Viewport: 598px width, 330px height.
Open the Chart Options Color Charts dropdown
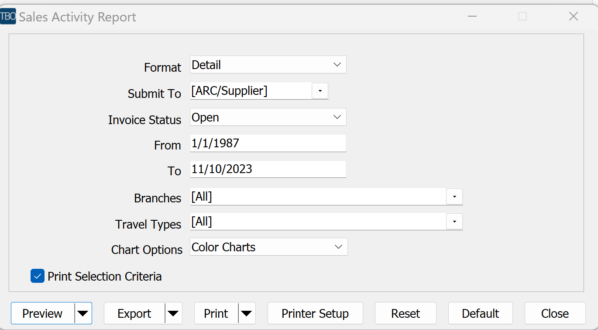point(269,247)
